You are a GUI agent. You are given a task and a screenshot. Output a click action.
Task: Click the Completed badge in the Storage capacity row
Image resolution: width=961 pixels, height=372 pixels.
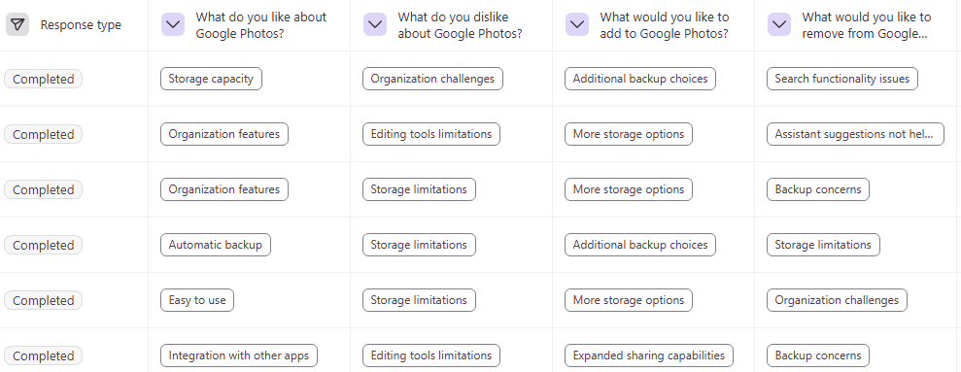point(43,79)
